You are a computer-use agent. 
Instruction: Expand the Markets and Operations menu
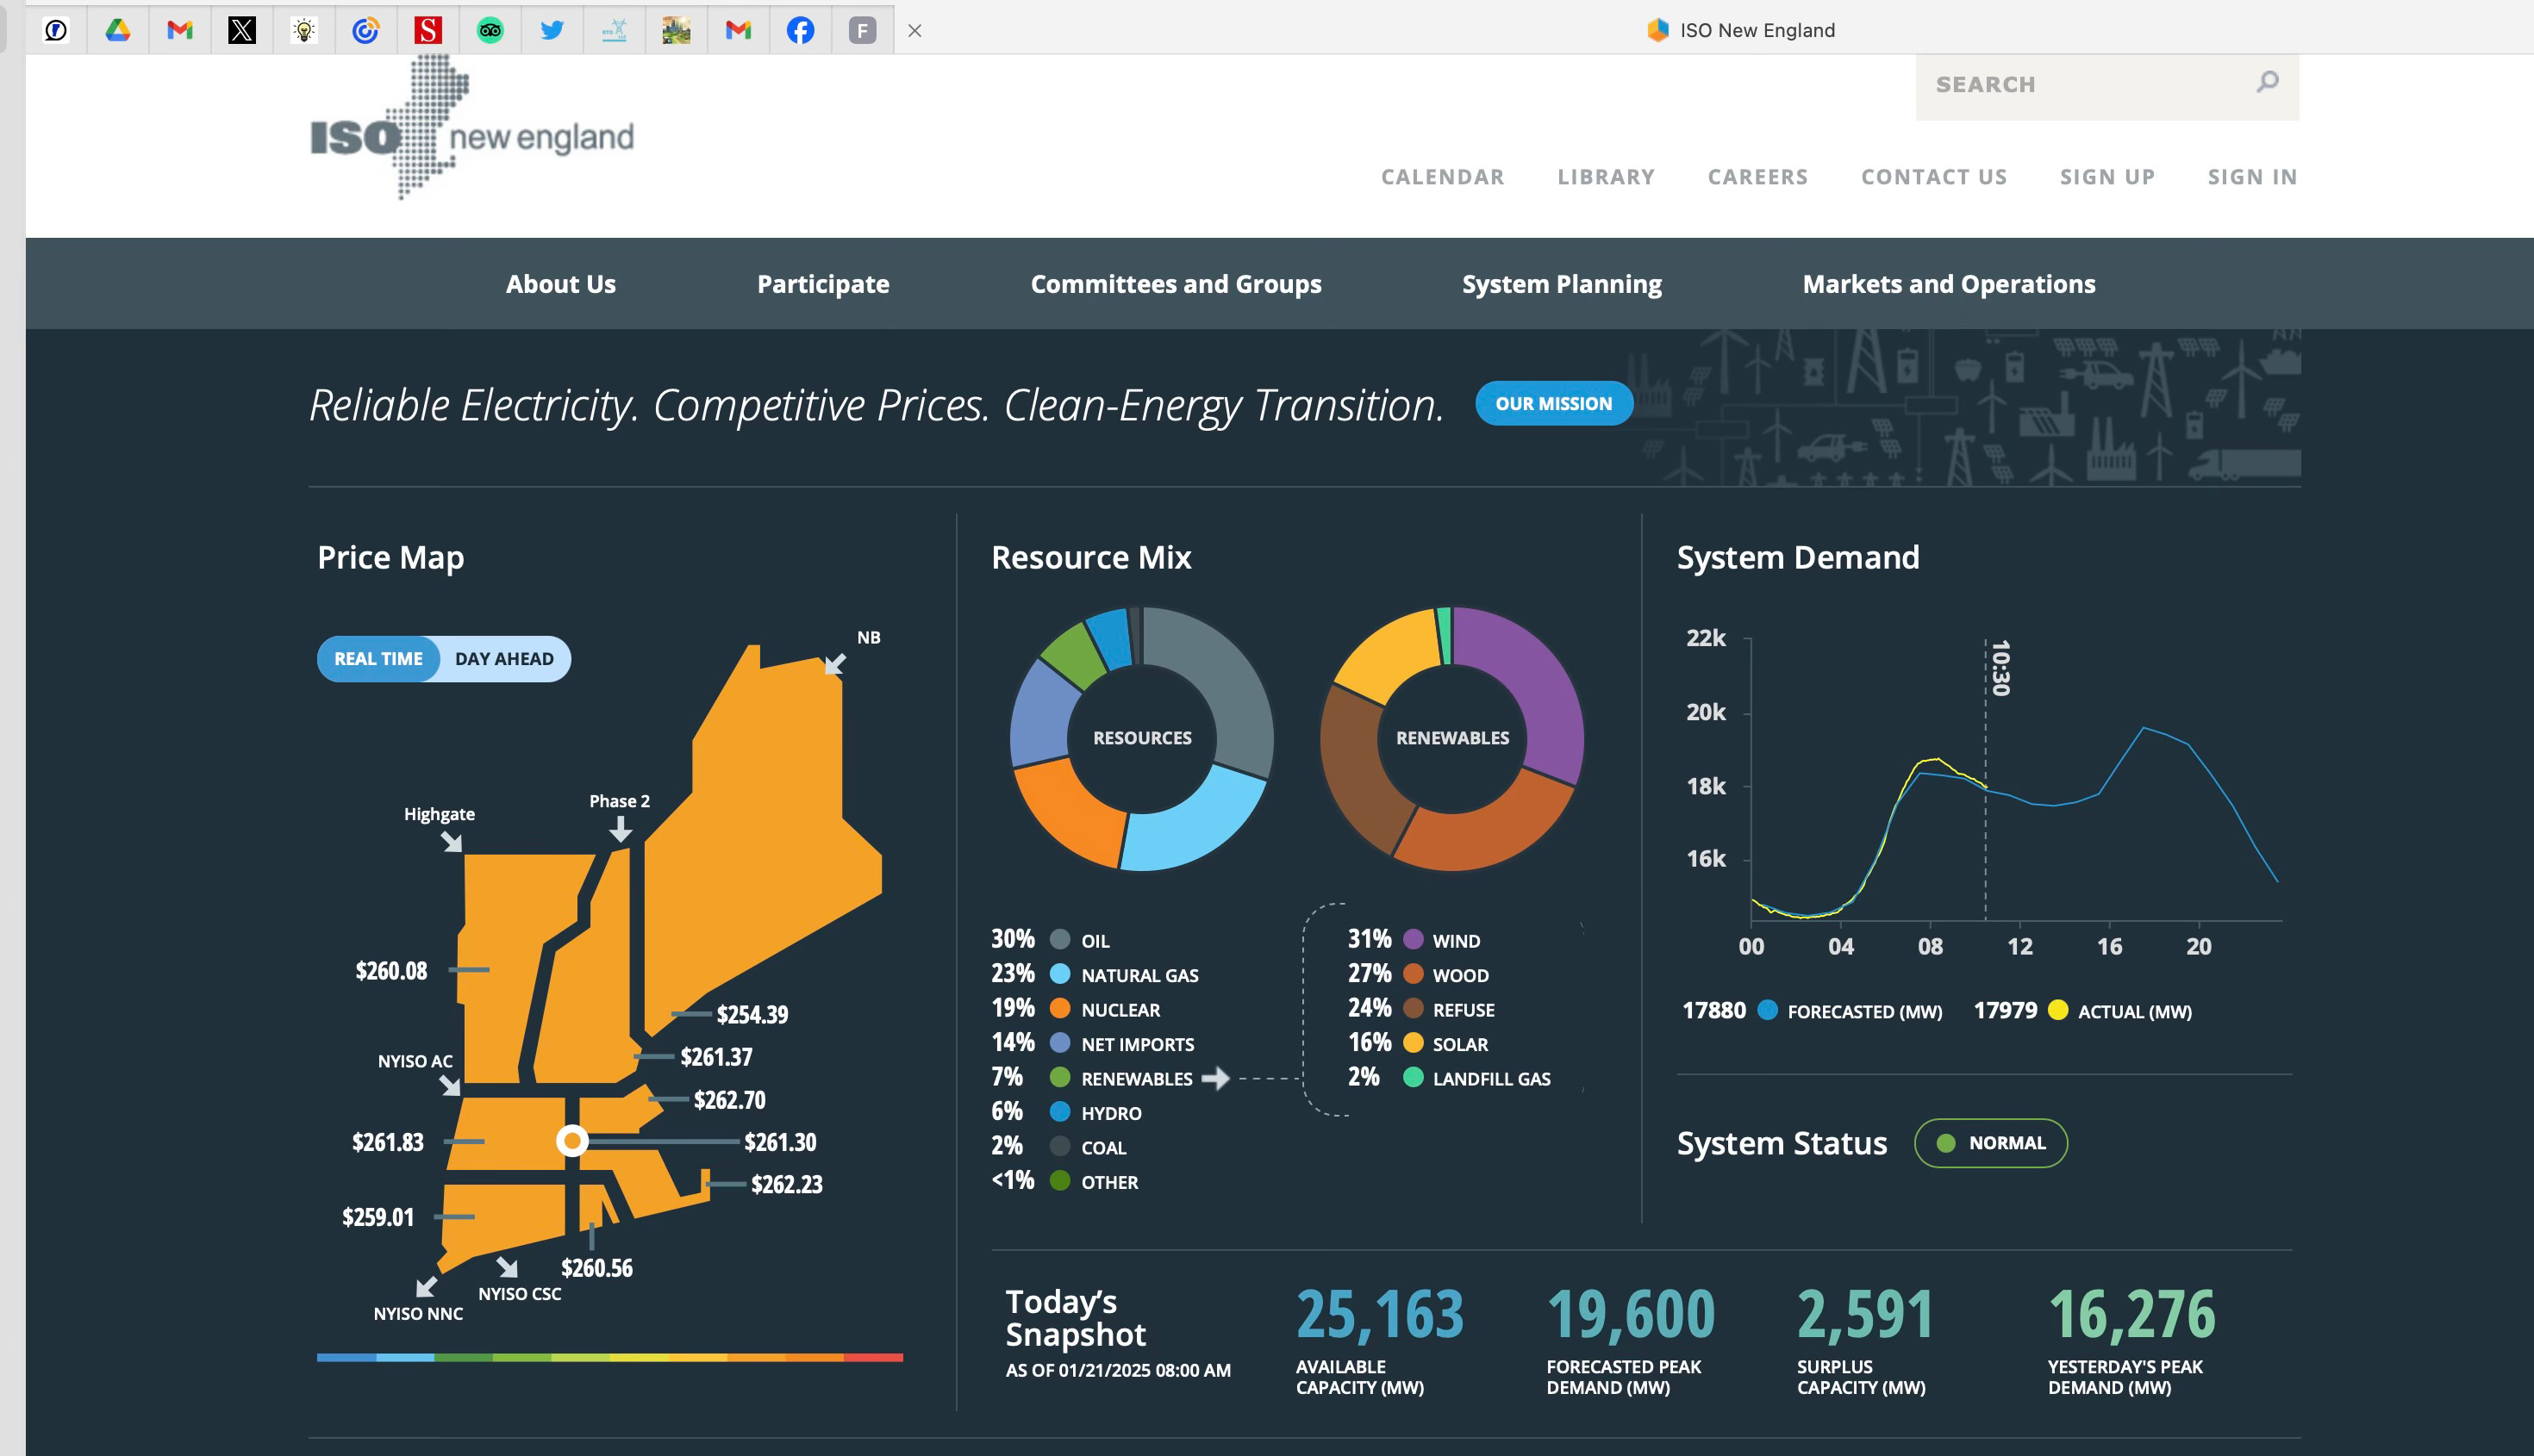pos(1948,284)
